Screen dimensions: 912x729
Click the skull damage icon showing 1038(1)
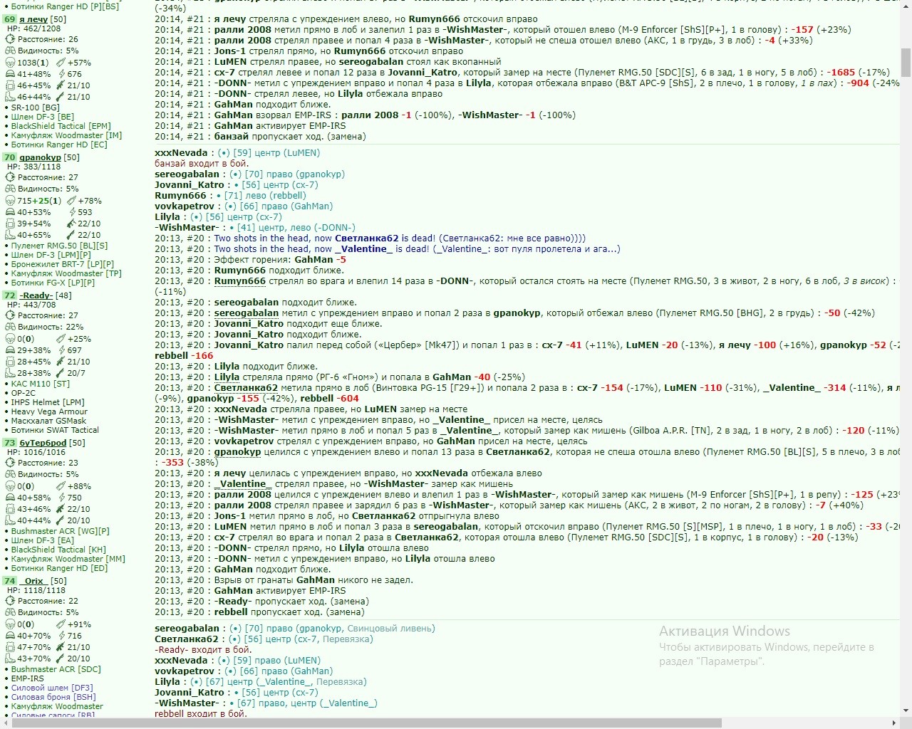pos(10,63)
